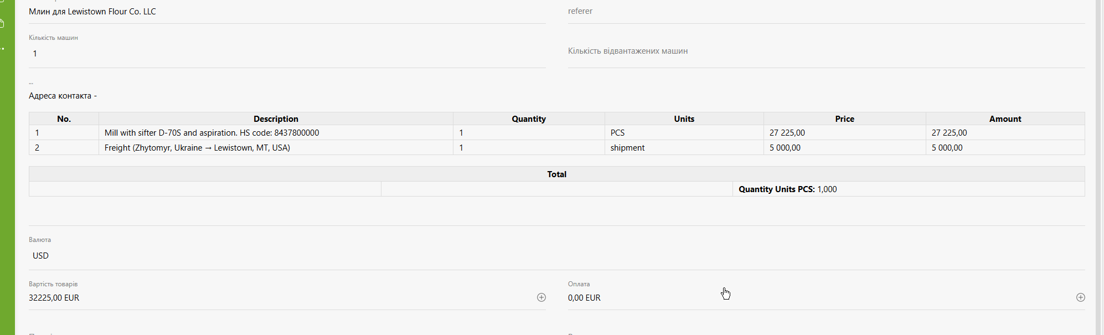Click the Price column header
Image resolution: width=1104 pixels, height=335 pixels.
pyautogui.click(x=844, y=119)
